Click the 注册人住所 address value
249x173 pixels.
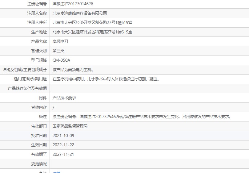(92, 23)
